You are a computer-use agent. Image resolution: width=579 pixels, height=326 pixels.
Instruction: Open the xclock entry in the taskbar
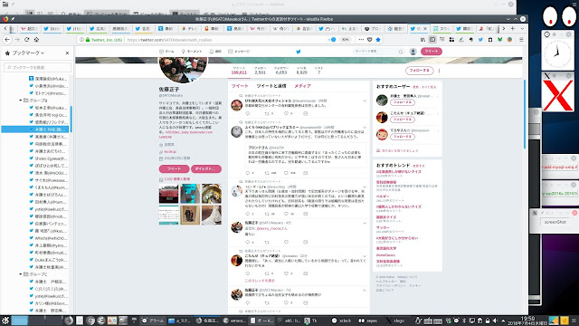point(342,321)
